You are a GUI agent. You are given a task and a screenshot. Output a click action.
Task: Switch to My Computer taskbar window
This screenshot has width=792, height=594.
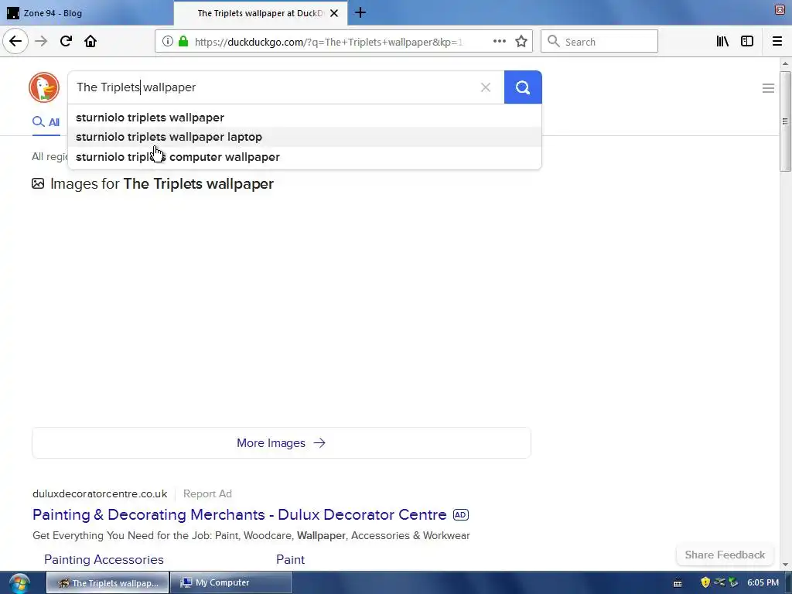(230, 583)
